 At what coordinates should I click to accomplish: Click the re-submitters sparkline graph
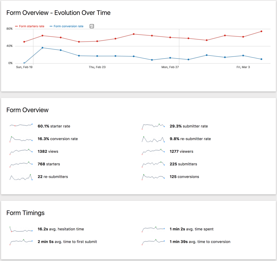point(21,177)
